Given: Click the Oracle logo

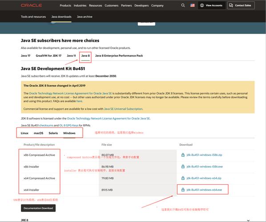Looking at the screenshot, I should pos(32,5).
